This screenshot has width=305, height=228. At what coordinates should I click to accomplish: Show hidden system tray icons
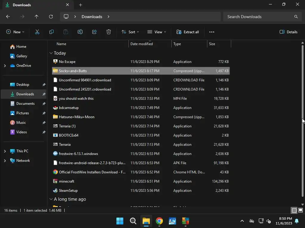[242, 221]
